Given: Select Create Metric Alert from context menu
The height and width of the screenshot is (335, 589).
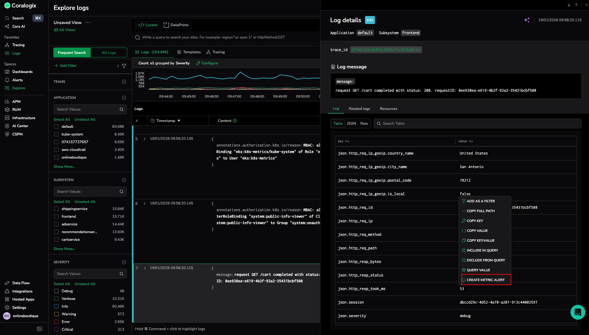Looking at the screenshot, I should [x=485, y=280].
